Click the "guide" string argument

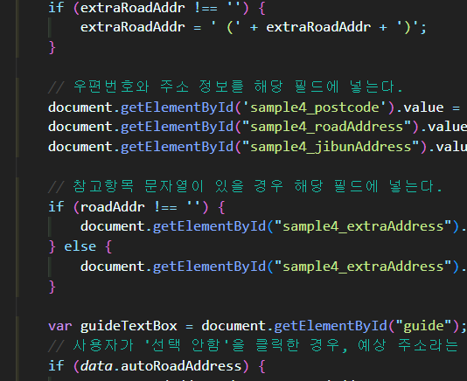coord(423,326)
